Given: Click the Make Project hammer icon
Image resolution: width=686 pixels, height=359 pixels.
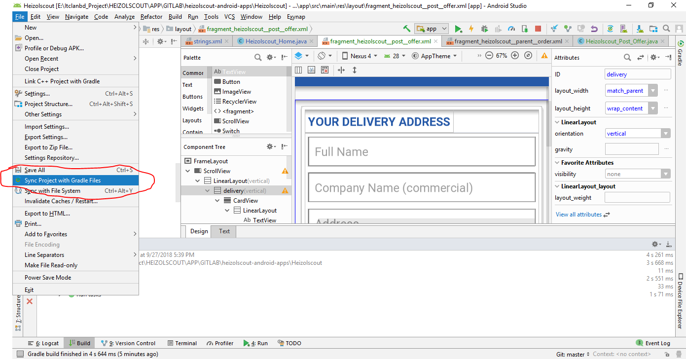Looking at the screenshot, I should pyautogui.click(x=407, y=29).
